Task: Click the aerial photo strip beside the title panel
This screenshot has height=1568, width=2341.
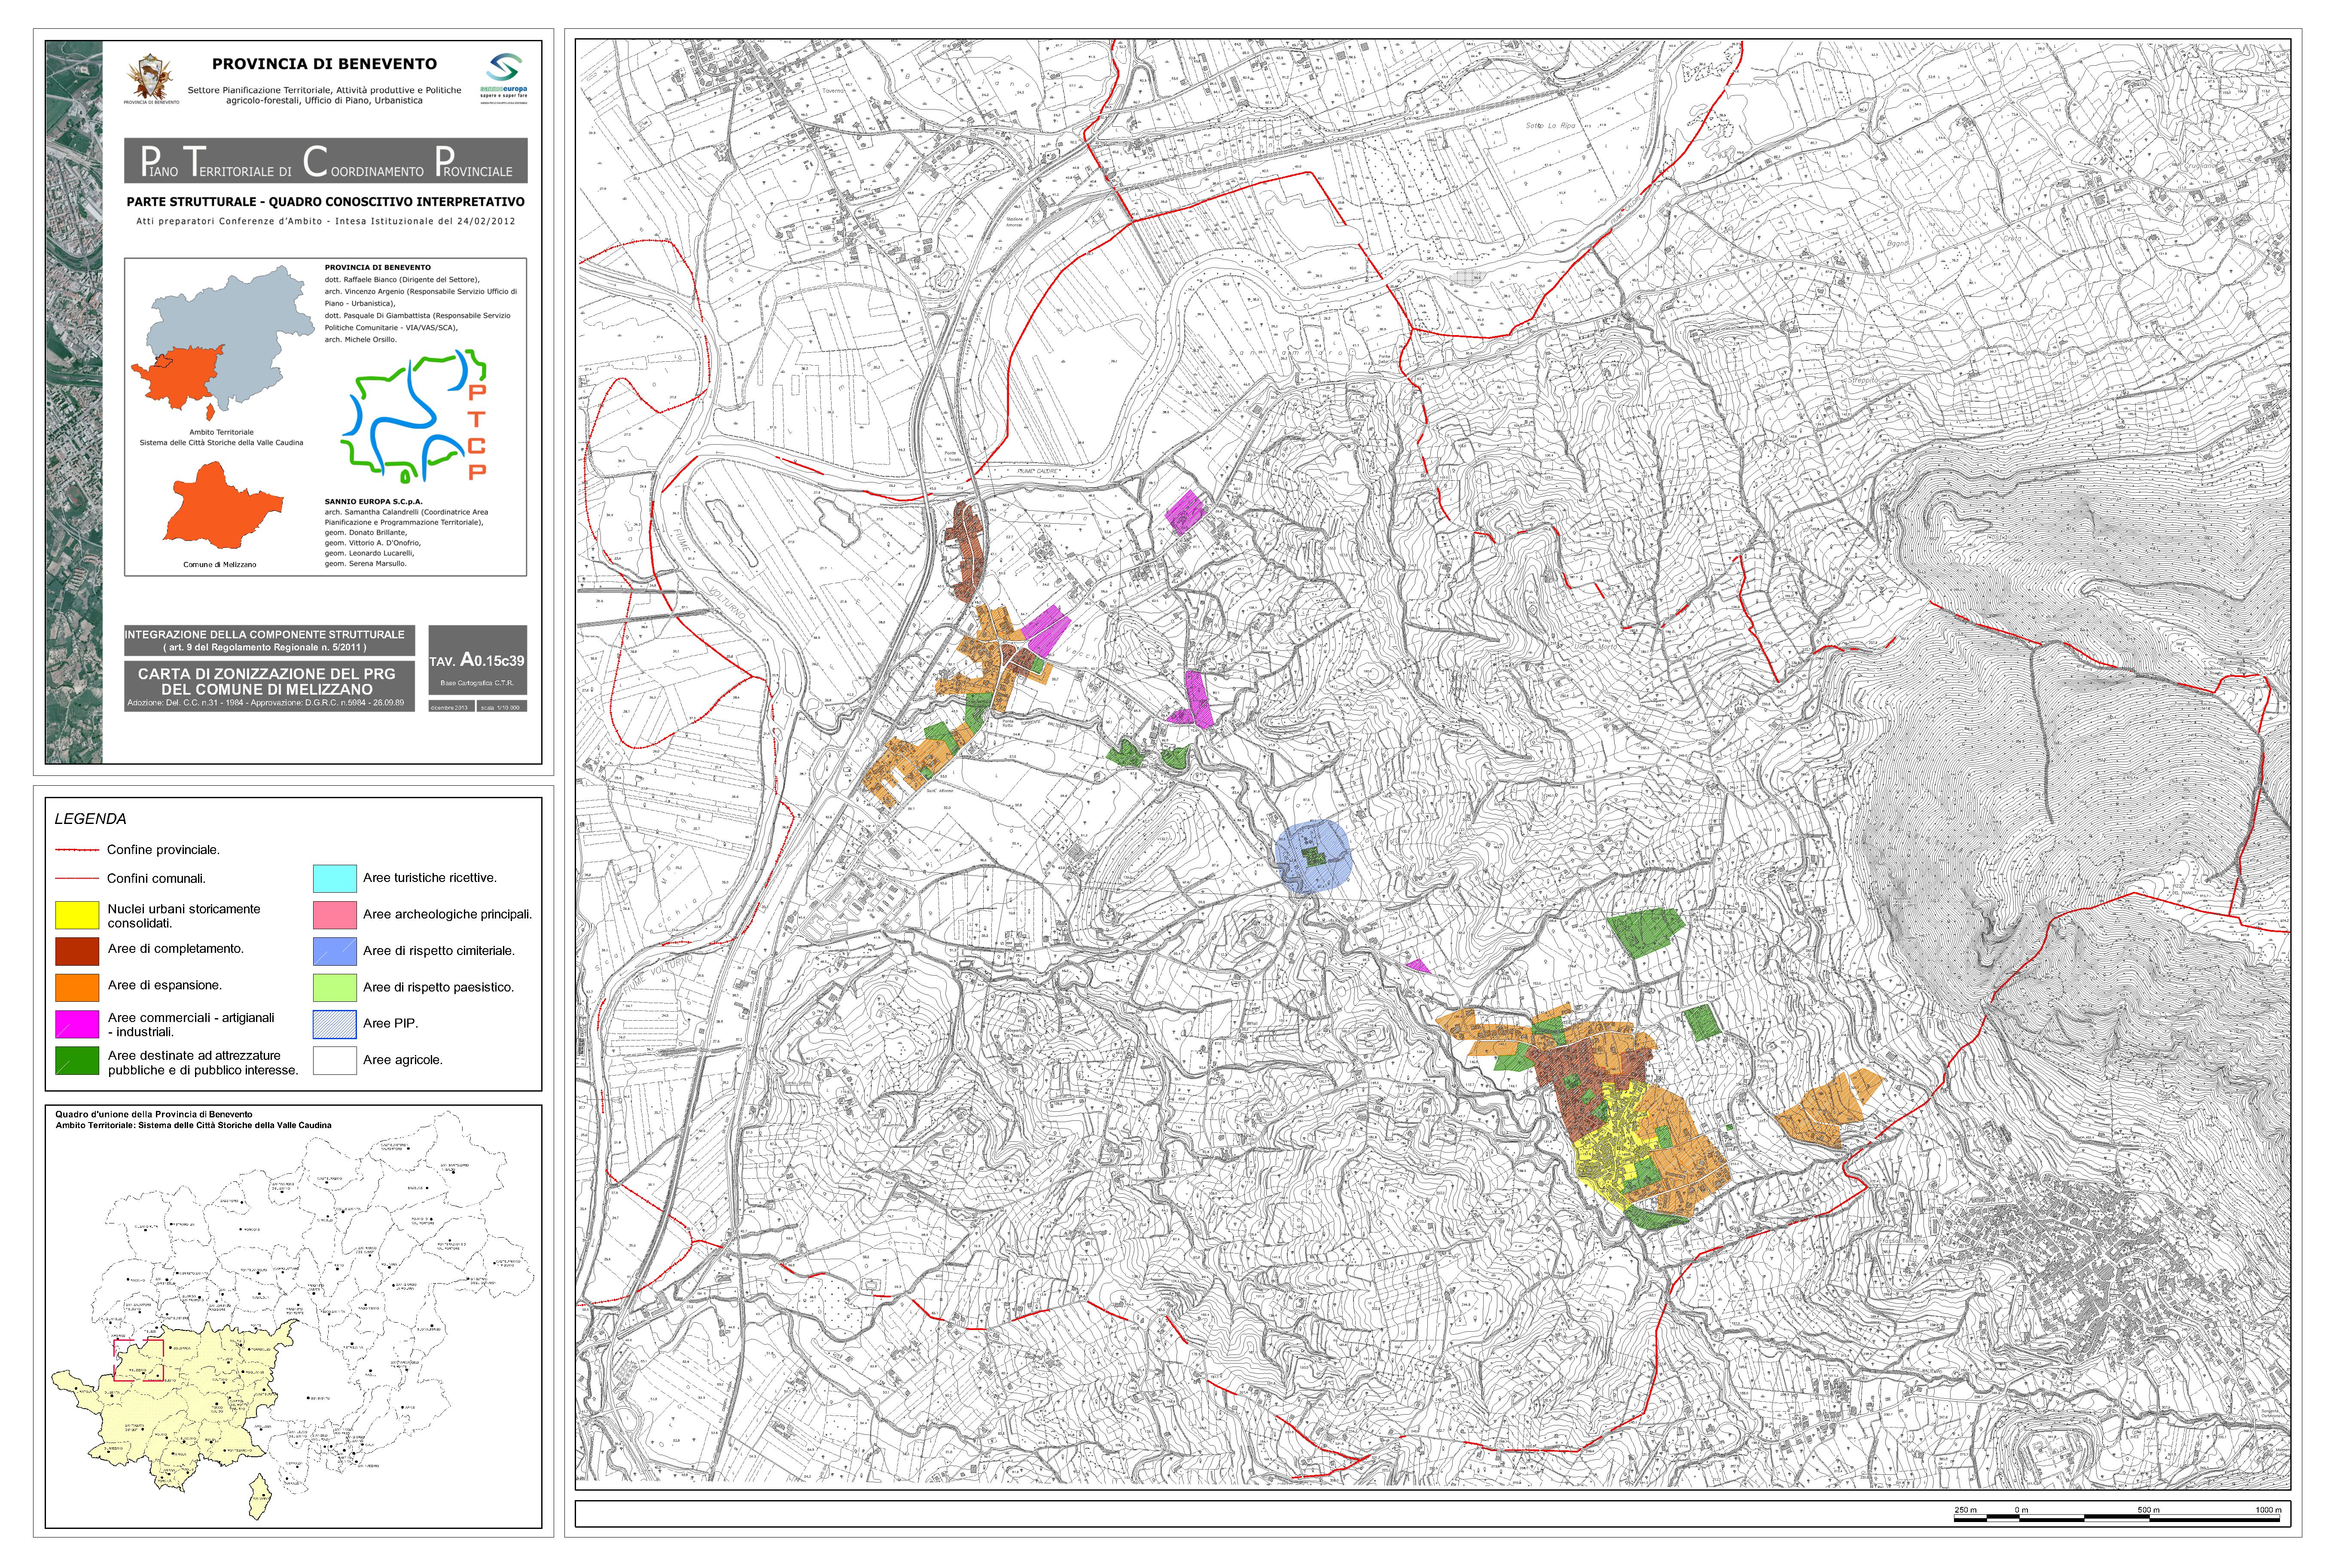Action: coord(74,402)
